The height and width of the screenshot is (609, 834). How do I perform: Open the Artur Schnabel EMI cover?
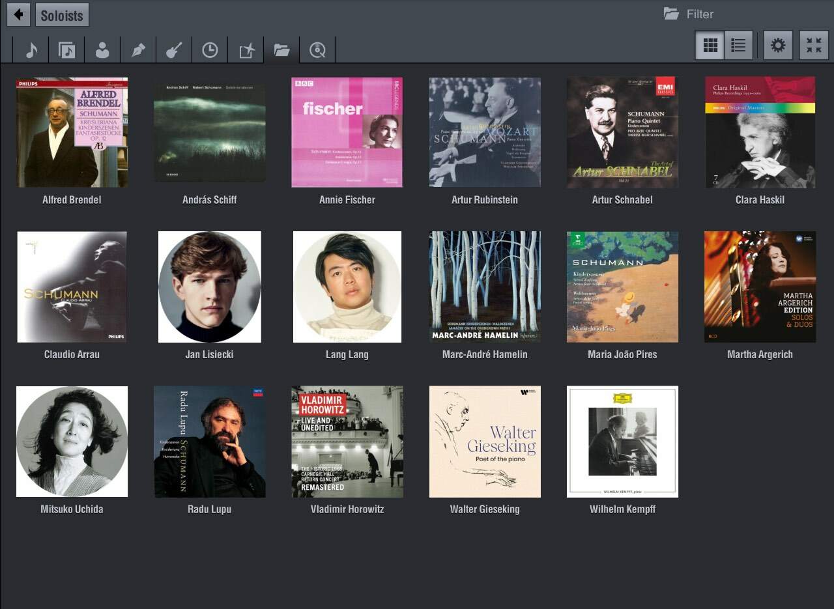[x=622, y=132]
